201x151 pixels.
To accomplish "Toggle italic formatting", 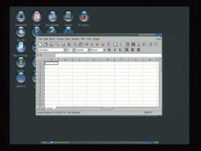I will click(115, 50).
